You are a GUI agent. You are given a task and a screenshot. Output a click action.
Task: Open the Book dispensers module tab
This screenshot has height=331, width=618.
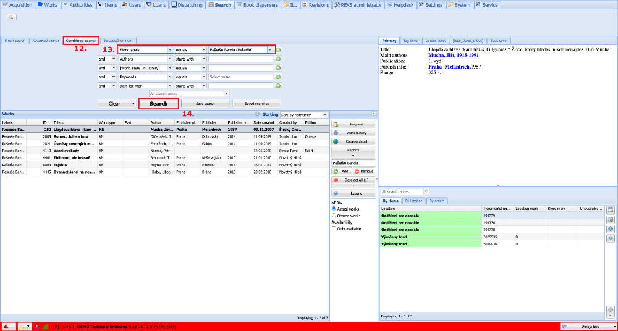click(258, 5)
